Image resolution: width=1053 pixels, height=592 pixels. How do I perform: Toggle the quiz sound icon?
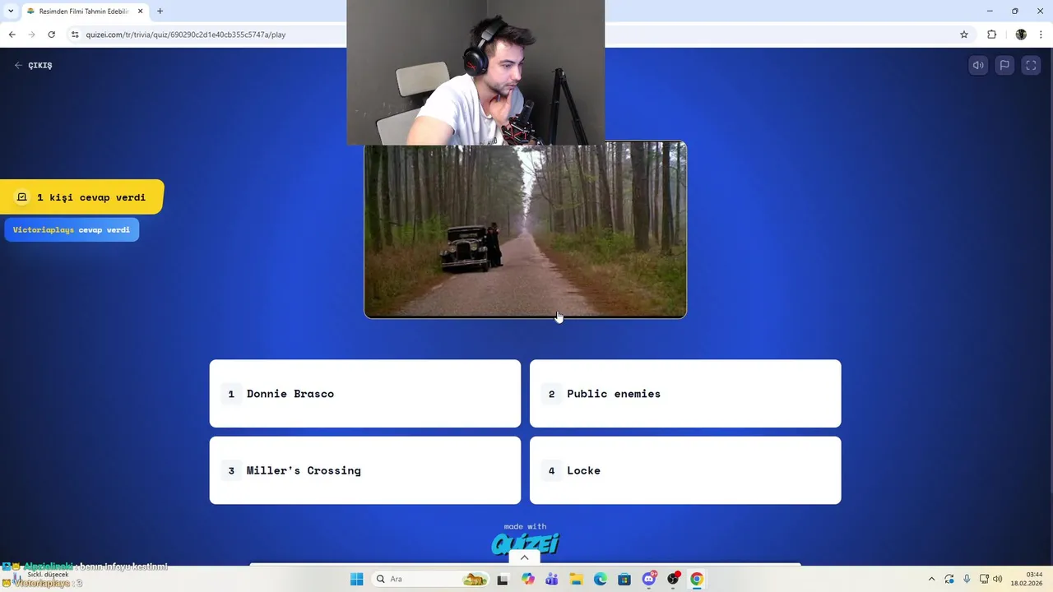pos(978,66)
